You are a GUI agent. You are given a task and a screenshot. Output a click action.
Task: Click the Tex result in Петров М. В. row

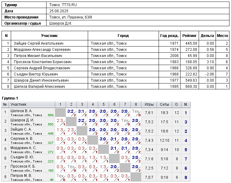[60, 176]
